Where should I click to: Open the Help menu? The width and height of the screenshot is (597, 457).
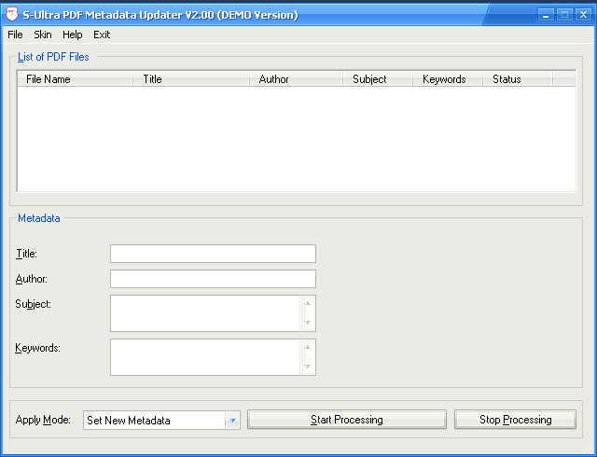[72, 35]
